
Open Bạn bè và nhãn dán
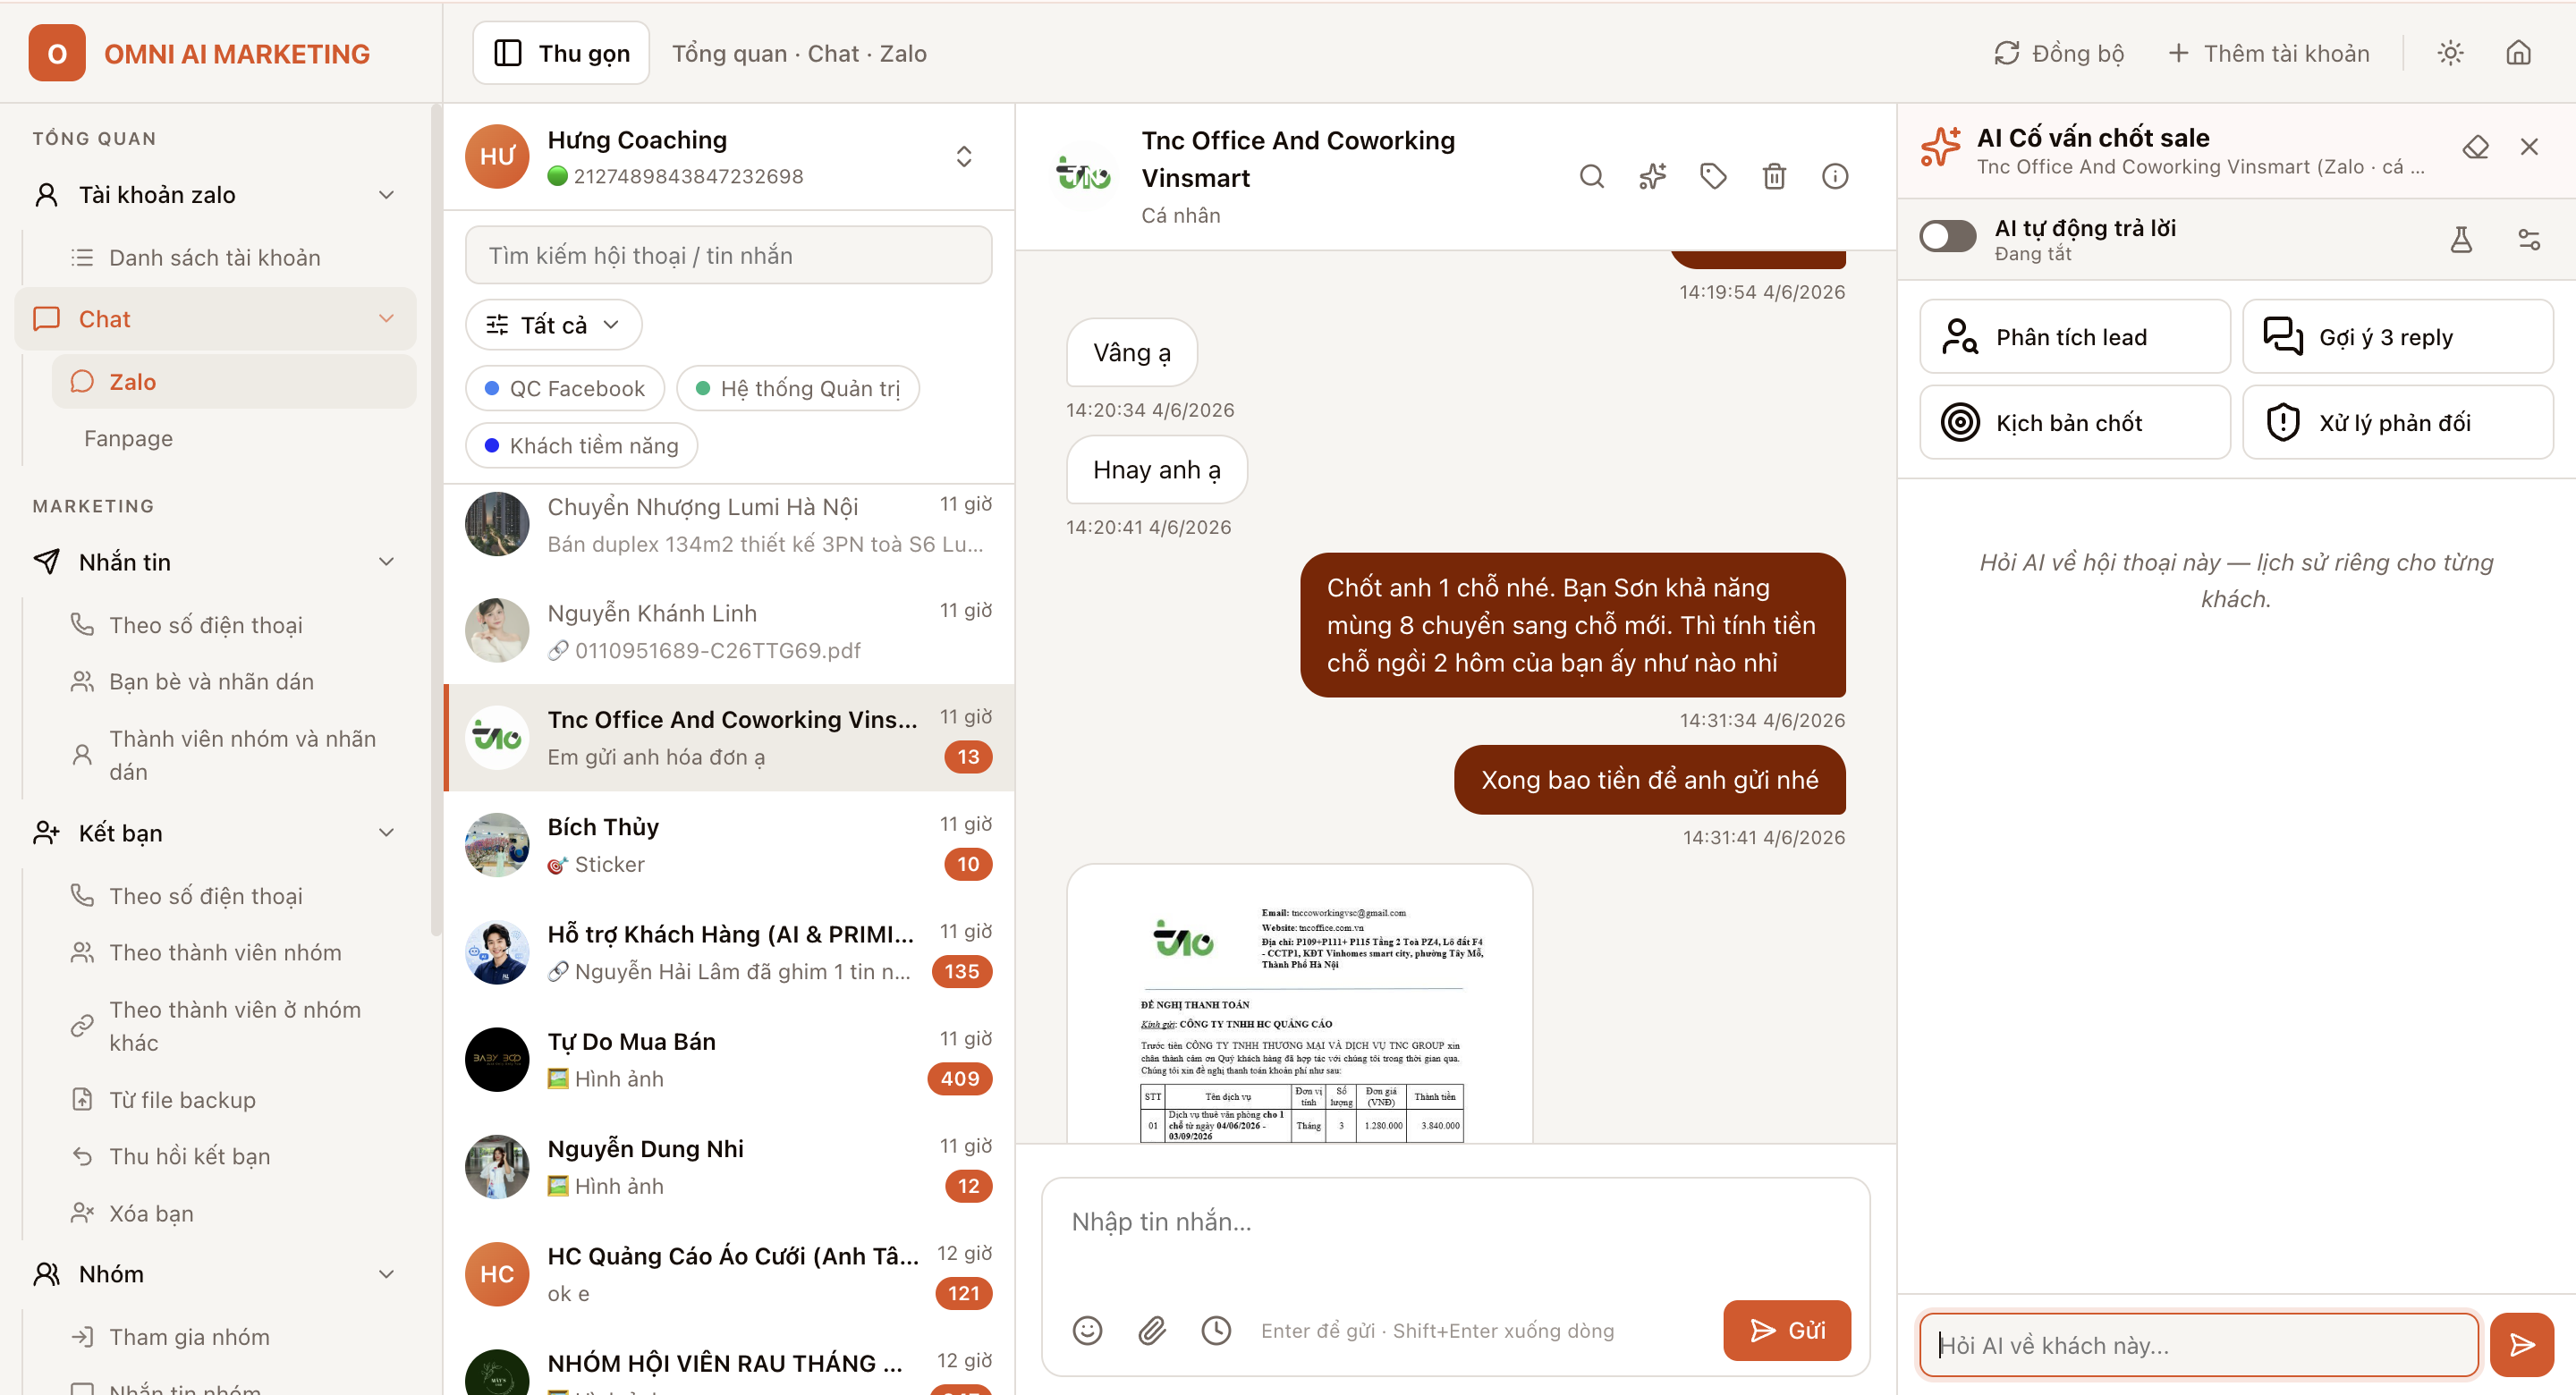point(233,682)
